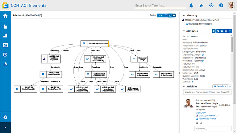Expand the left navigation sidebar arrow

(5, 128)
